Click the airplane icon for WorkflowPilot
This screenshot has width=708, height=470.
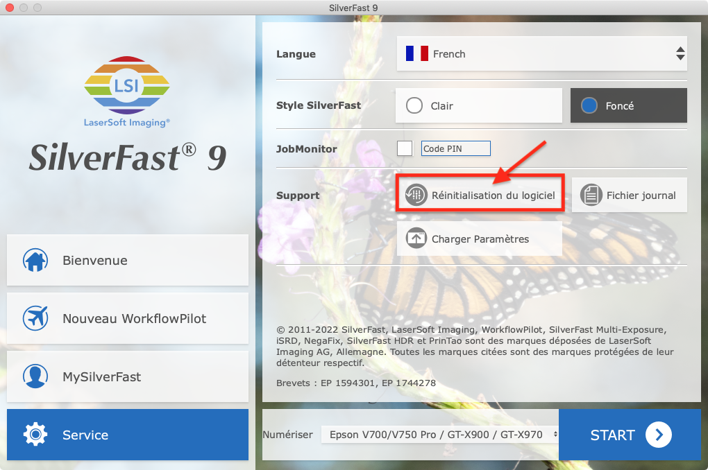35,318
